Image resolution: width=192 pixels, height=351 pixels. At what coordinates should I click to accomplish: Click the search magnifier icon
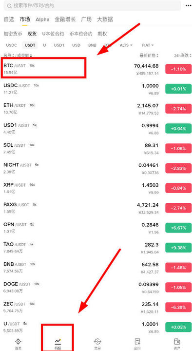coord(9,6)
